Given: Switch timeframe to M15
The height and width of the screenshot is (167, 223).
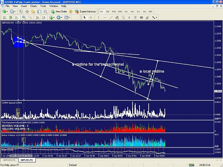Looking at the screenshot, I should pyautogui.click(x=114, y=12).
